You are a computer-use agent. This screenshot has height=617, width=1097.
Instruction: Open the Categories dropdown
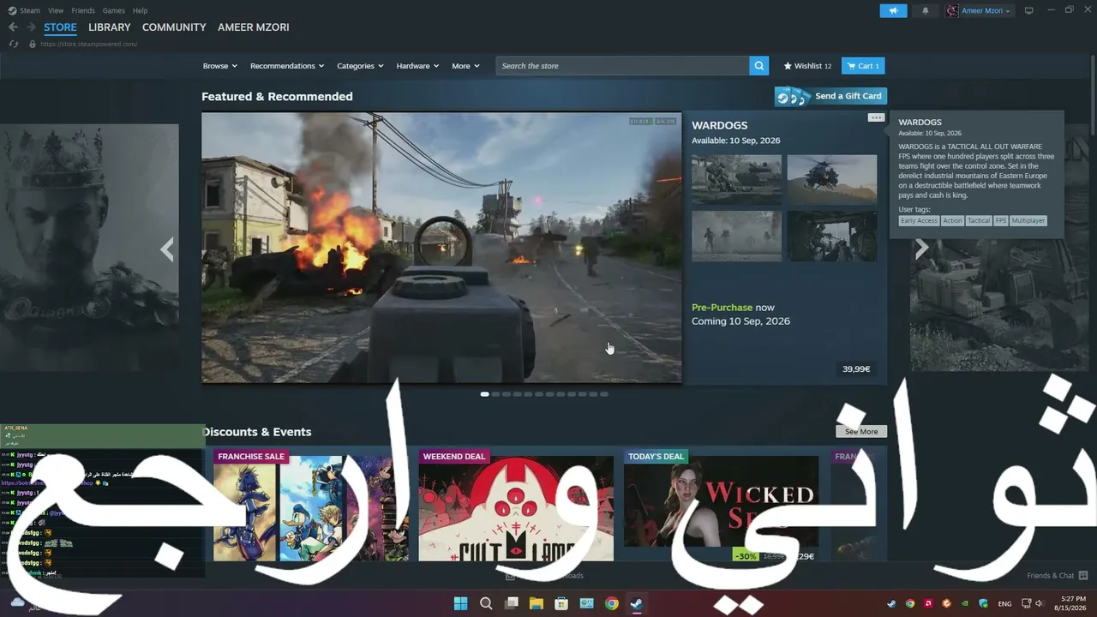click(360, 66)
